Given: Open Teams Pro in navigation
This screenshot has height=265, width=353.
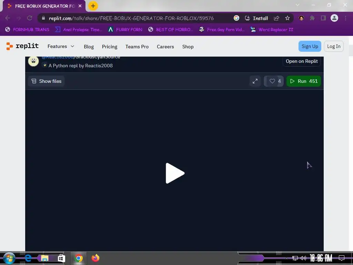Looking at the screenshot, I should (x=137, y=47).
